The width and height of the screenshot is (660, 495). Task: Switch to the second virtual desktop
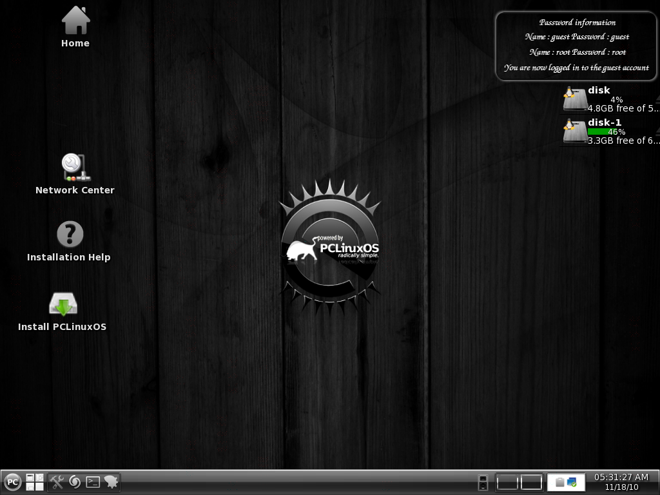pos(532,481)
